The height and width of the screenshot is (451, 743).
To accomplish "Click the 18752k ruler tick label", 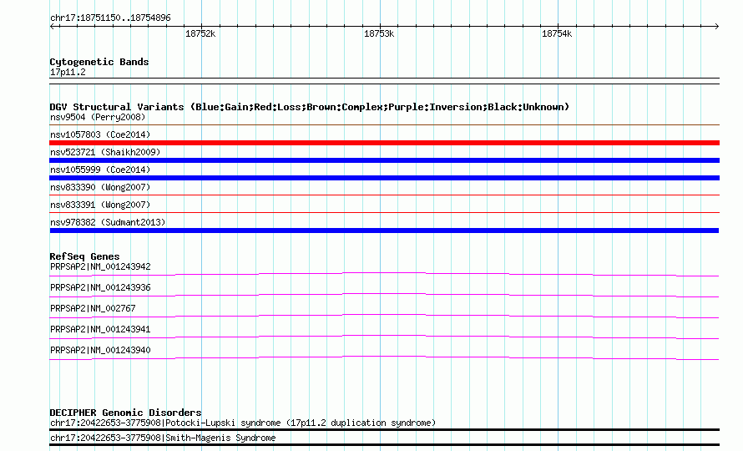I will point(200,34).
